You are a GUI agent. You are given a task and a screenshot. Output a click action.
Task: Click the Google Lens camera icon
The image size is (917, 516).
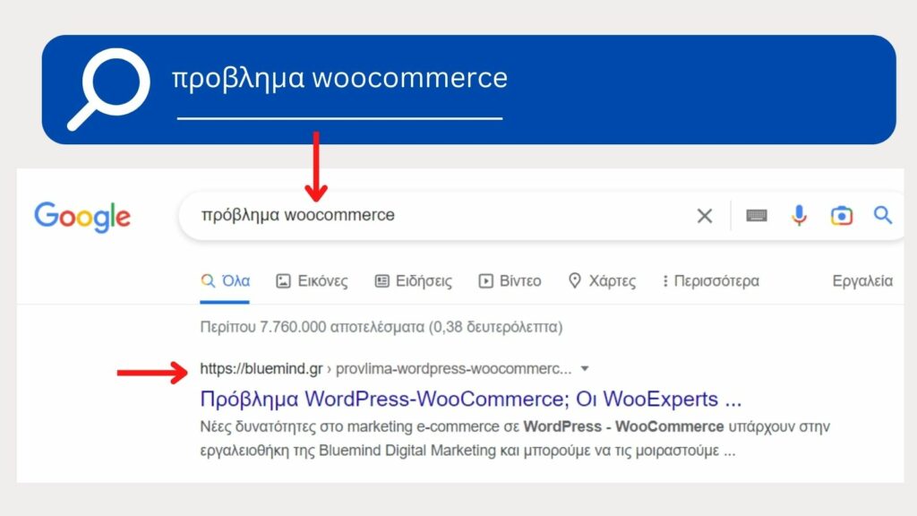[x=842, y=215]
